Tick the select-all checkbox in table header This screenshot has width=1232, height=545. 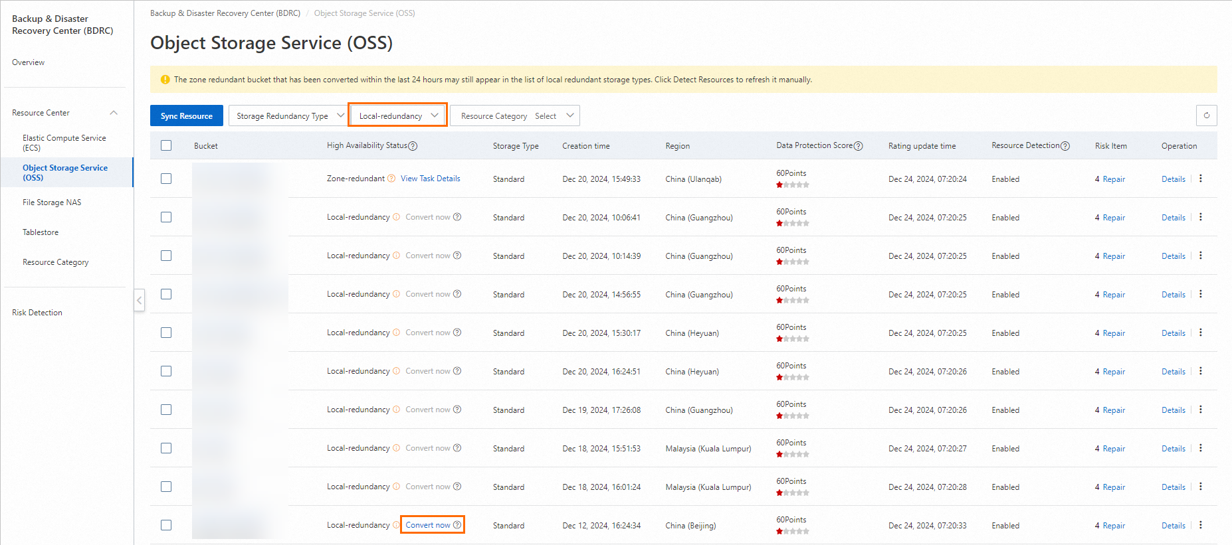pyautogui.click(x=166, y=145)
